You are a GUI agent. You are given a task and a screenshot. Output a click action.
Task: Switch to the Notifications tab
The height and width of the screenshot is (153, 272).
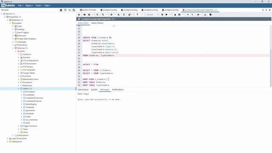[x=118, y=90]
